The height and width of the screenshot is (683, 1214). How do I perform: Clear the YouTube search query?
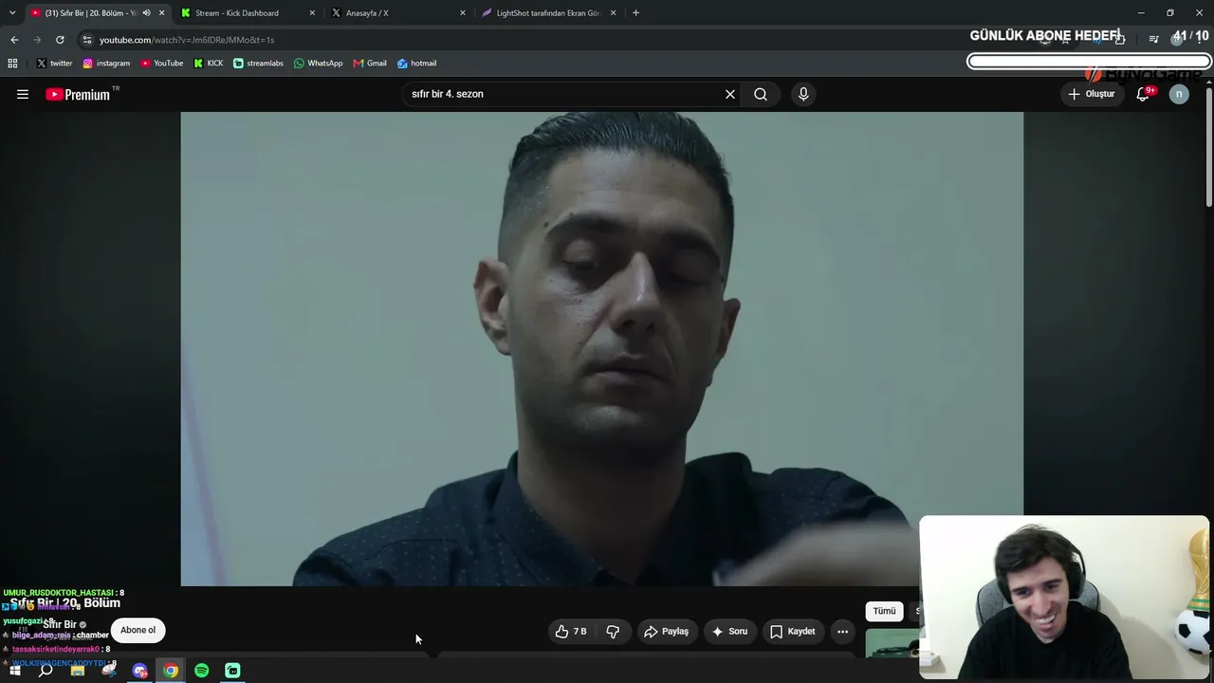tap(730, 94)
